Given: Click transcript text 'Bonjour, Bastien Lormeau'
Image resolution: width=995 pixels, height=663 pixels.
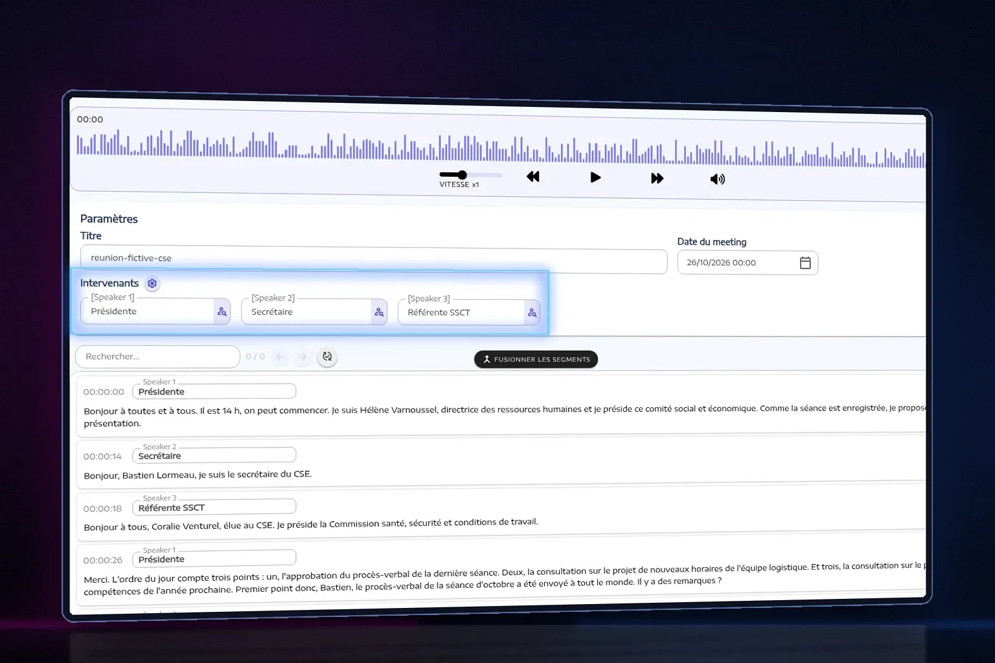Looking at the screenshot, I should [198, 475].
